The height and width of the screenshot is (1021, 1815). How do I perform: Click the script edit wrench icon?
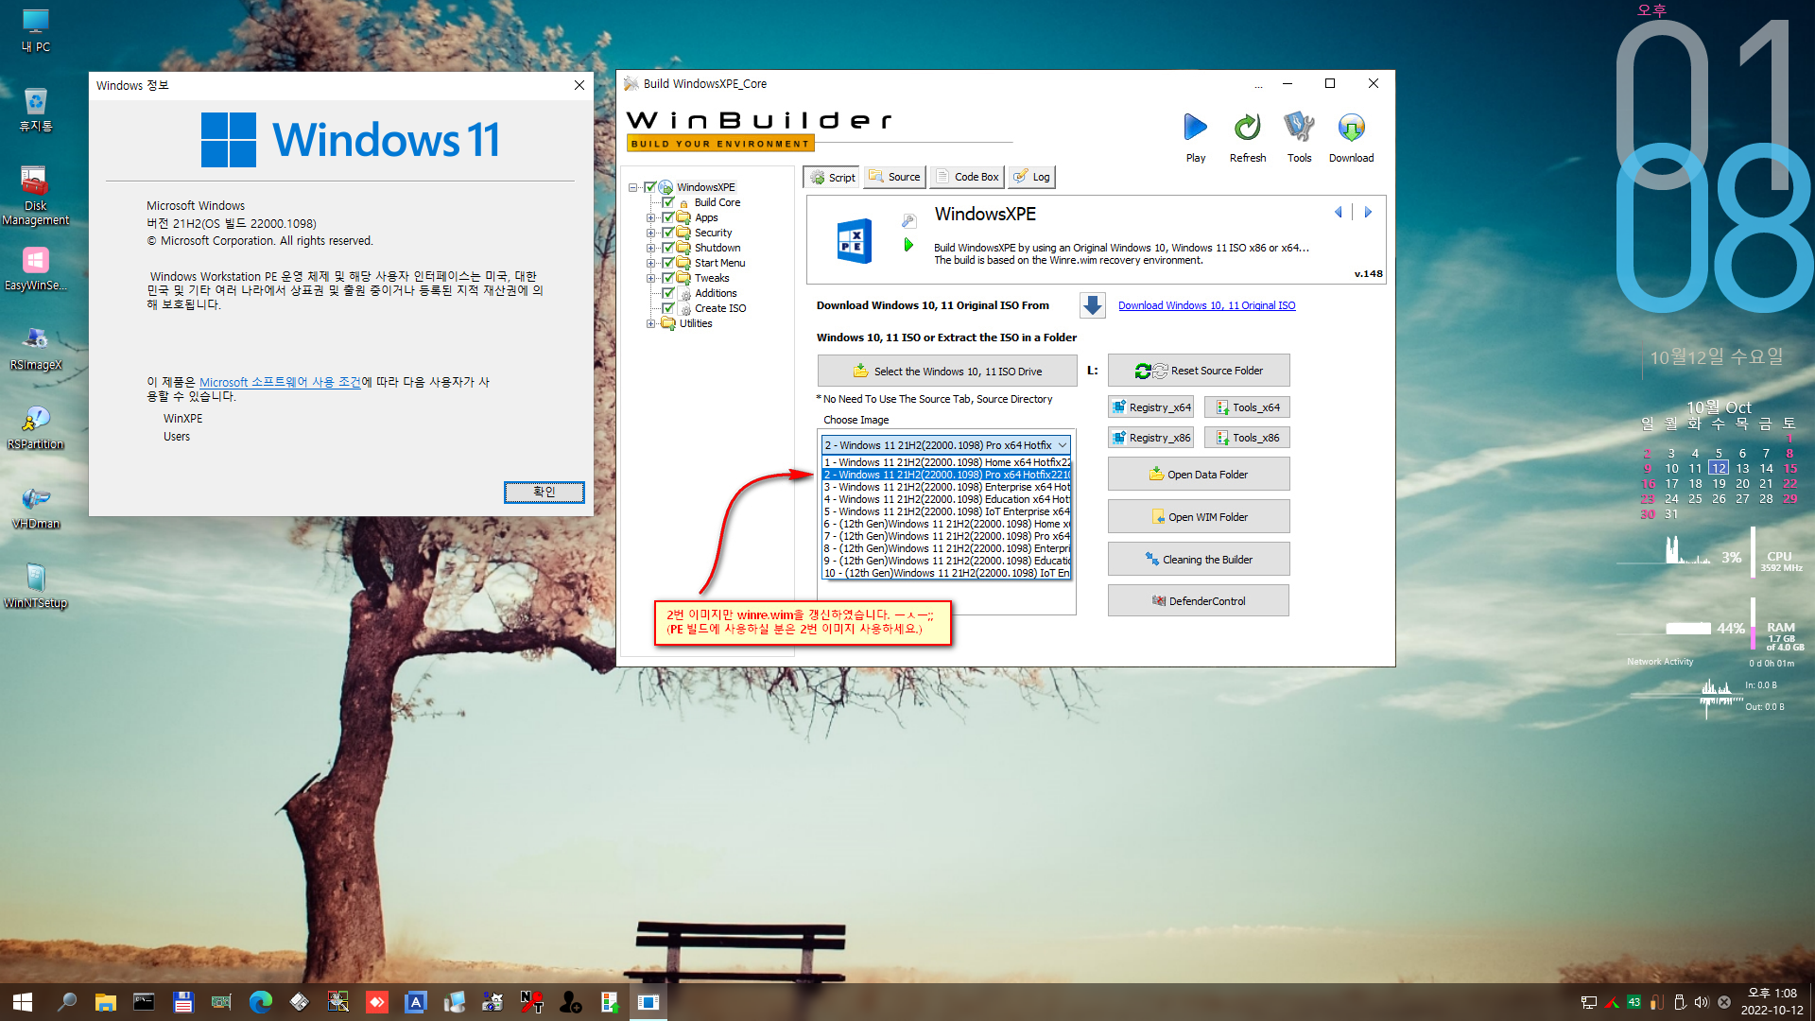(x=908, y=220)
